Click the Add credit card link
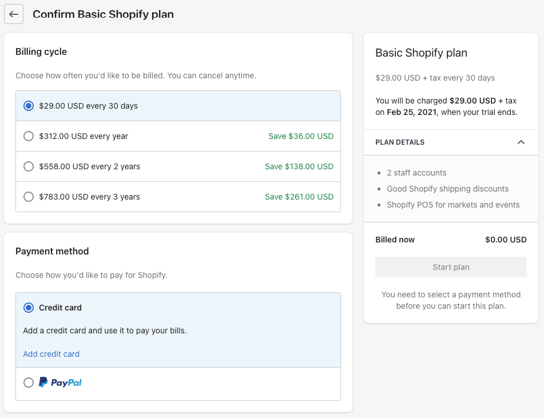The width and height of the screenshot is (544, 418). pyautogui.click(x=51, y=354)
